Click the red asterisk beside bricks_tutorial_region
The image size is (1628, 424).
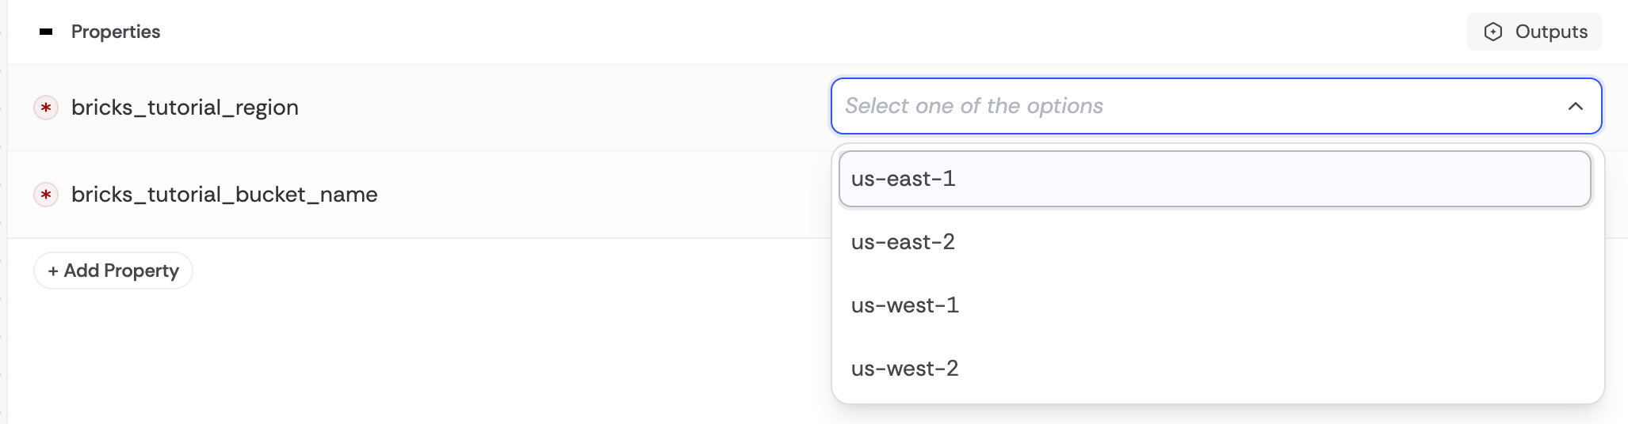tap(46, 108)
